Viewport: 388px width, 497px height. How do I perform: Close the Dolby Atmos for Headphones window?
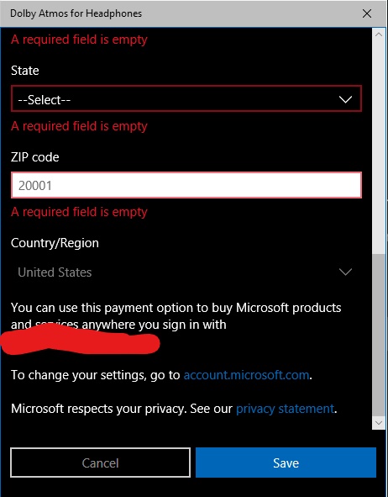[367, 13]
